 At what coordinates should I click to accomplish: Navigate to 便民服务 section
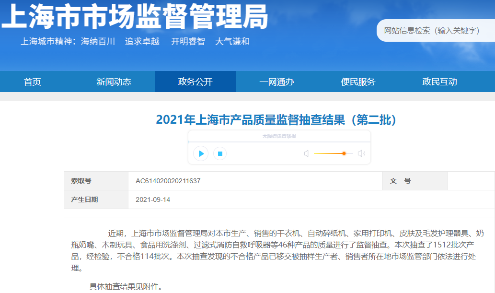[x=358, y=82]
